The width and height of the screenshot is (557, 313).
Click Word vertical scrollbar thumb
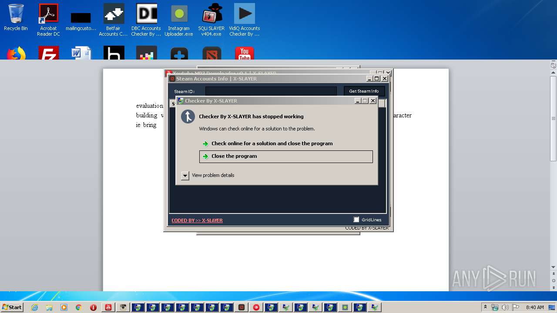[x=554, y=118]
